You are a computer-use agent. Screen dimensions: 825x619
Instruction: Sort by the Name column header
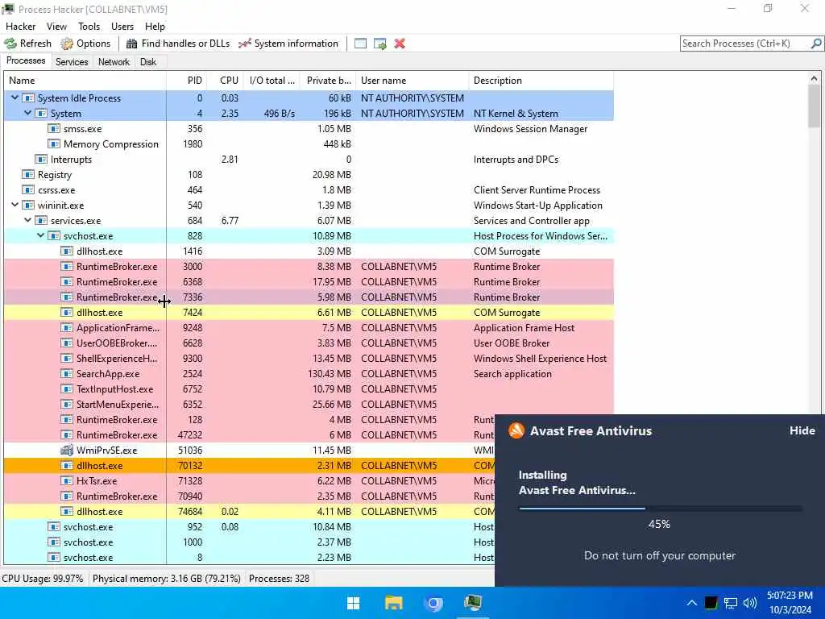(85, 81)
